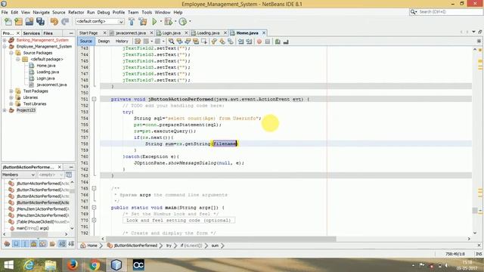Click the Shift Line Right icon

[x=249, y=42]
